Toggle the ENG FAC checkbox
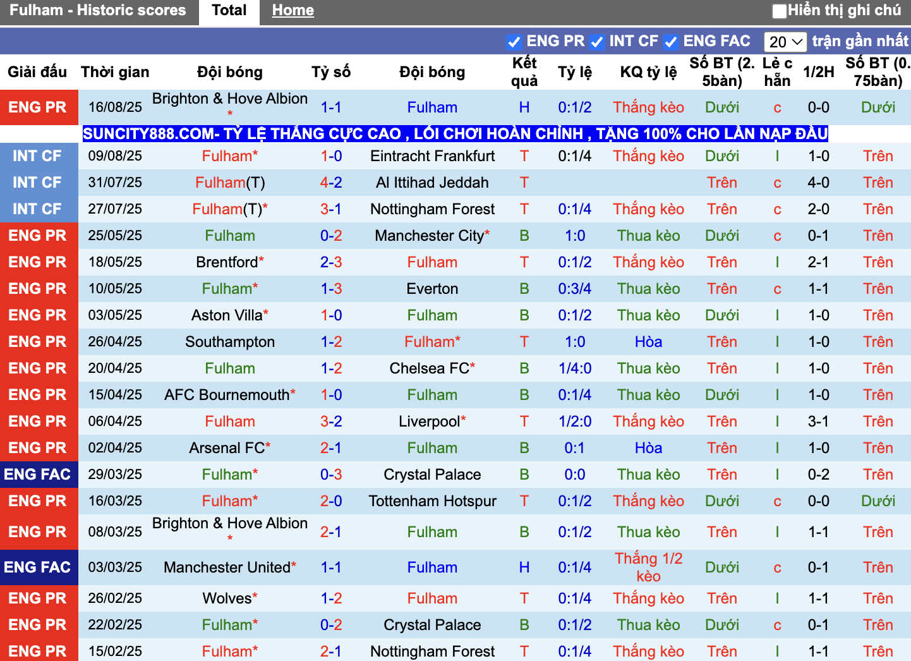The width and height of the screenshot is (911, 661). pyautogui.click(x=671, y=42)
